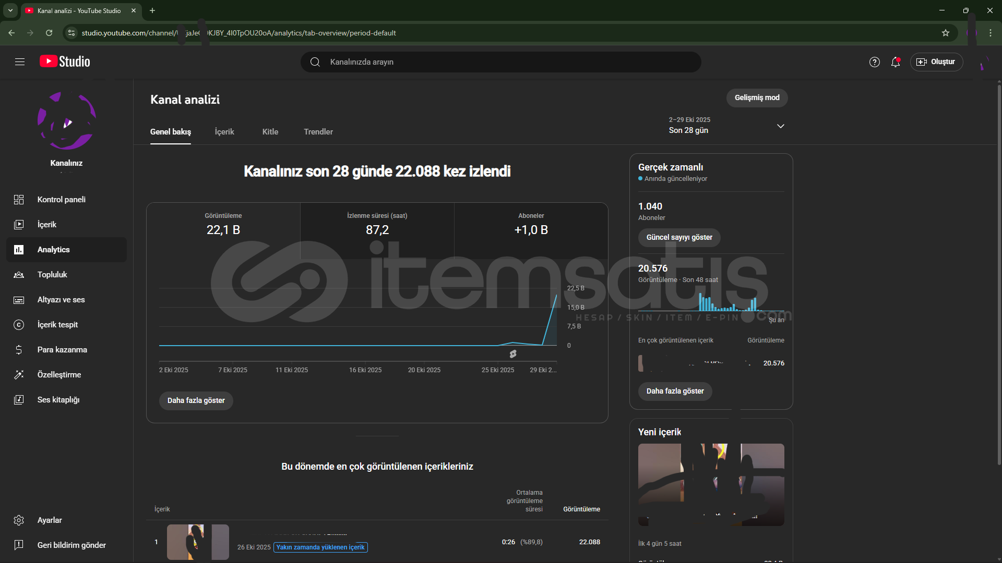Switch to the Kitle tab
The width and height of the screenshot is (1002, 563).
click(x=270, y=132)
